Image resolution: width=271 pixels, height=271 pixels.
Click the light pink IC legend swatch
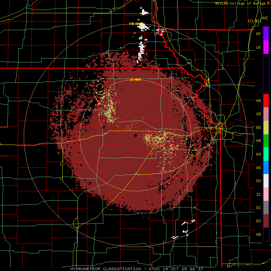pos(266,194)
